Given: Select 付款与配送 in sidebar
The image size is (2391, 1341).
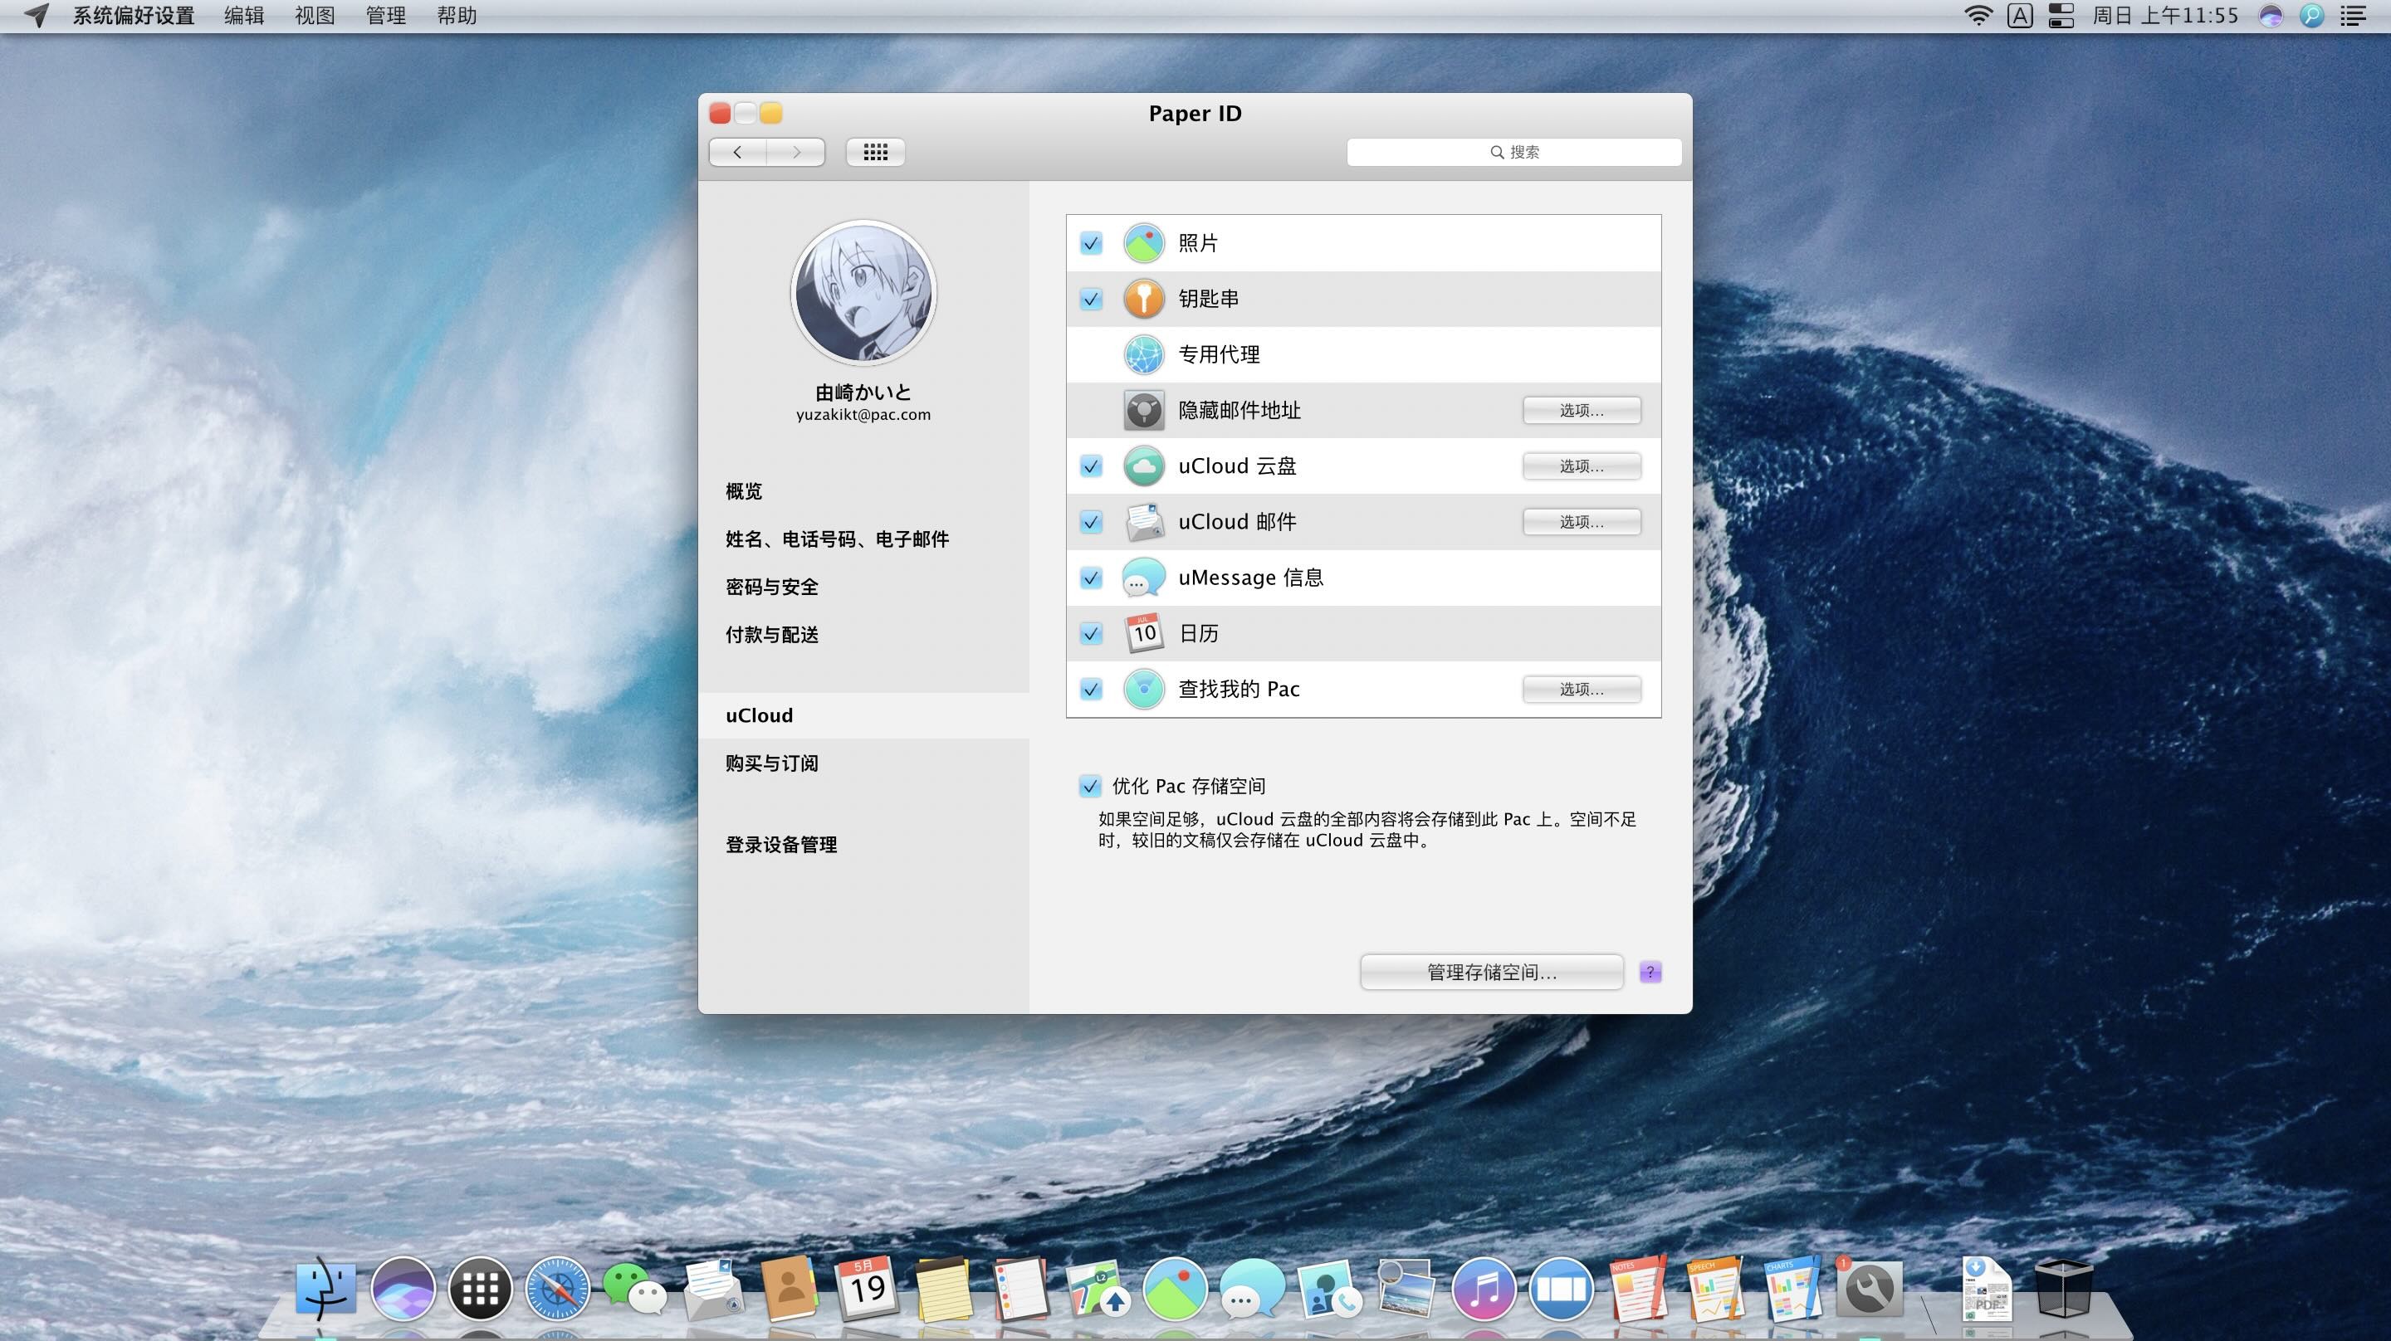Looking at the screenshot, I should [x=863, y=635].
